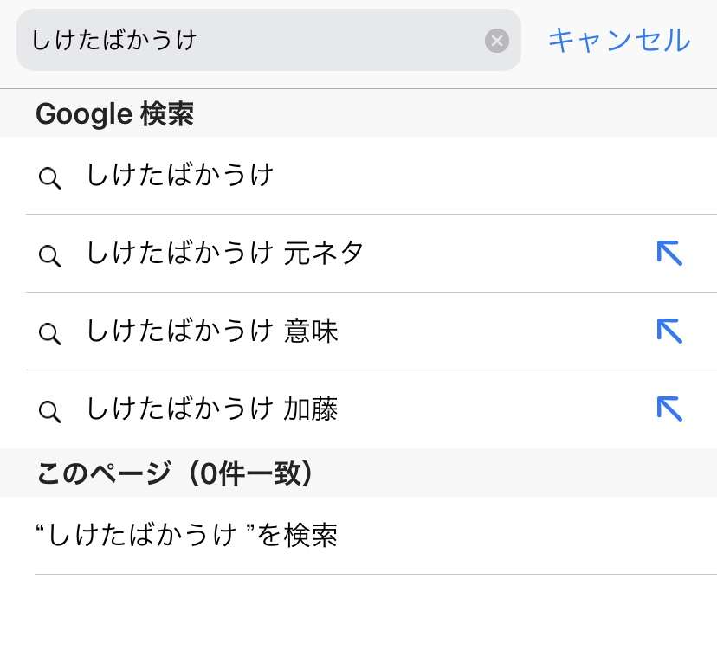The image size is (717, 650).
Task: Click the blank area right of first suggestion row
Action: click(x=494, y=176)
